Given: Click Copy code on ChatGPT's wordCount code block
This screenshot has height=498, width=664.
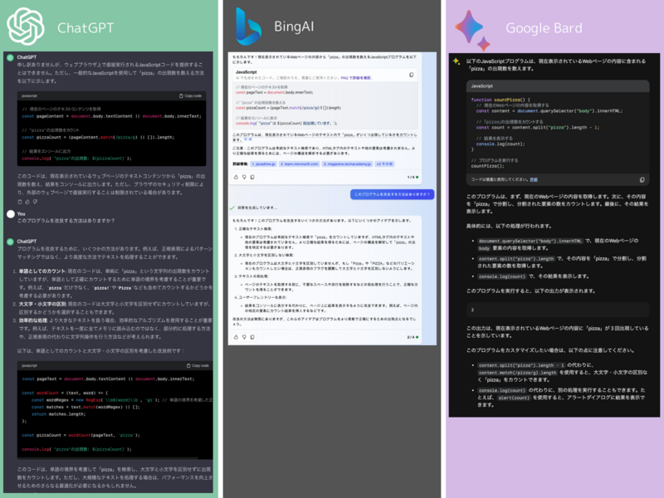Looking at the screenshot, I should [x=198, y=365].
